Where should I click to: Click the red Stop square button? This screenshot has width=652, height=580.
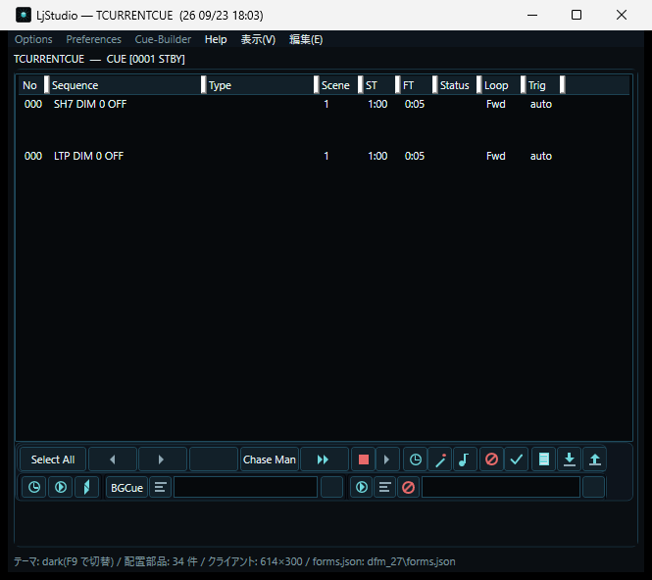364,459
